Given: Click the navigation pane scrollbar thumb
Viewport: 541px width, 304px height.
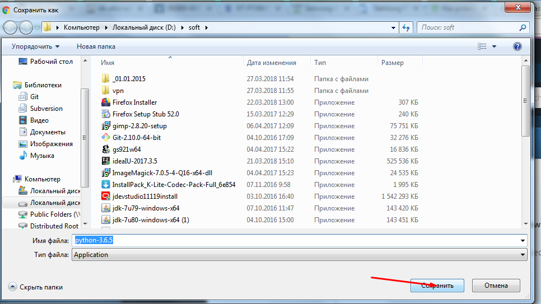Looking at the screenshot, I should 85,138.
